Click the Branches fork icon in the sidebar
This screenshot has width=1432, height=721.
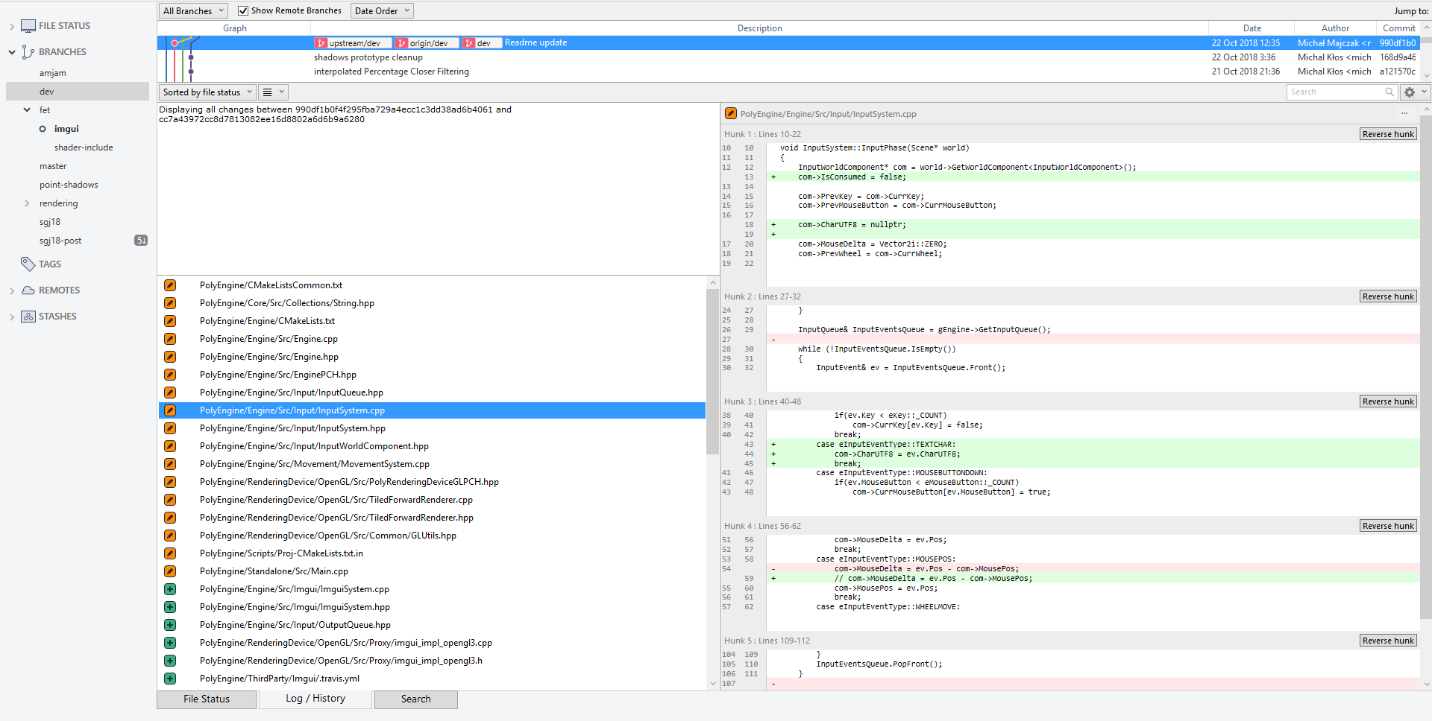28,52
